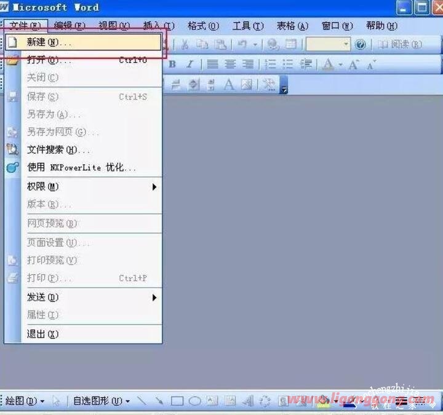Image resolution: width=443 pixels, height=415 pixels.
Task: Click the Insert Diagram circular icon
Action: [265, 401]
